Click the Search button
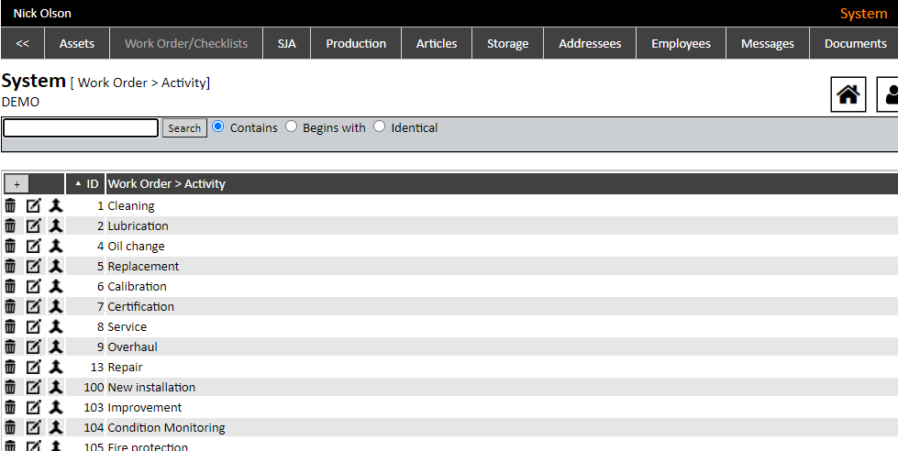The width and height of the screenshot is (898, 451). [184, 128]
